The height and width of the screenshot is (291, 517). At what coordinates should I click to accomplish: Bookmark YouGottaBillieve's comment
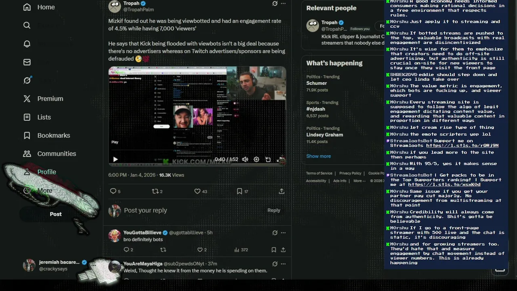[273, 250]
